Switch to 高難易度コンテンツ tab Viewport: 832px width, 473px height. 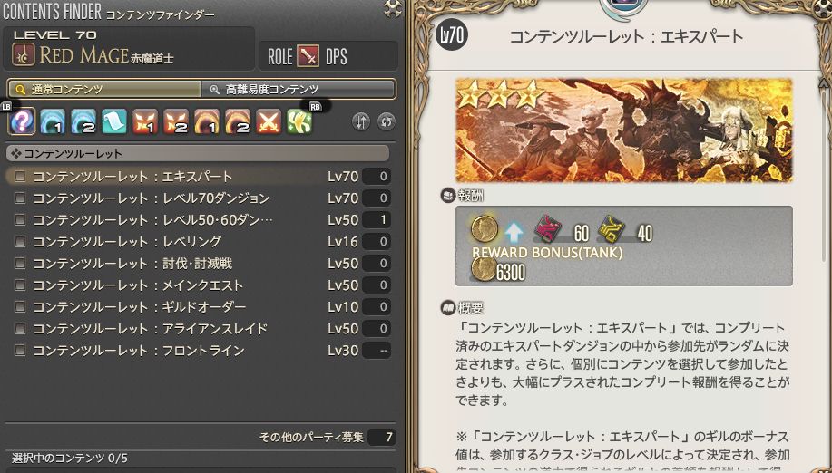tap(299, 89)
